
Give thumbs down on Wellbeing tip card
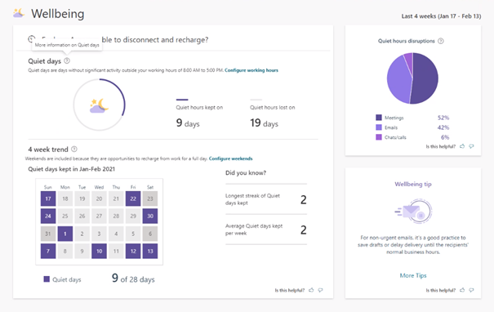471,290
